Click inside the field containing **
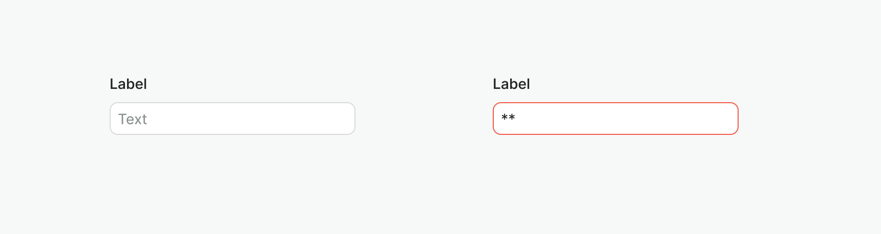The image size is (881, 234). 615,119
